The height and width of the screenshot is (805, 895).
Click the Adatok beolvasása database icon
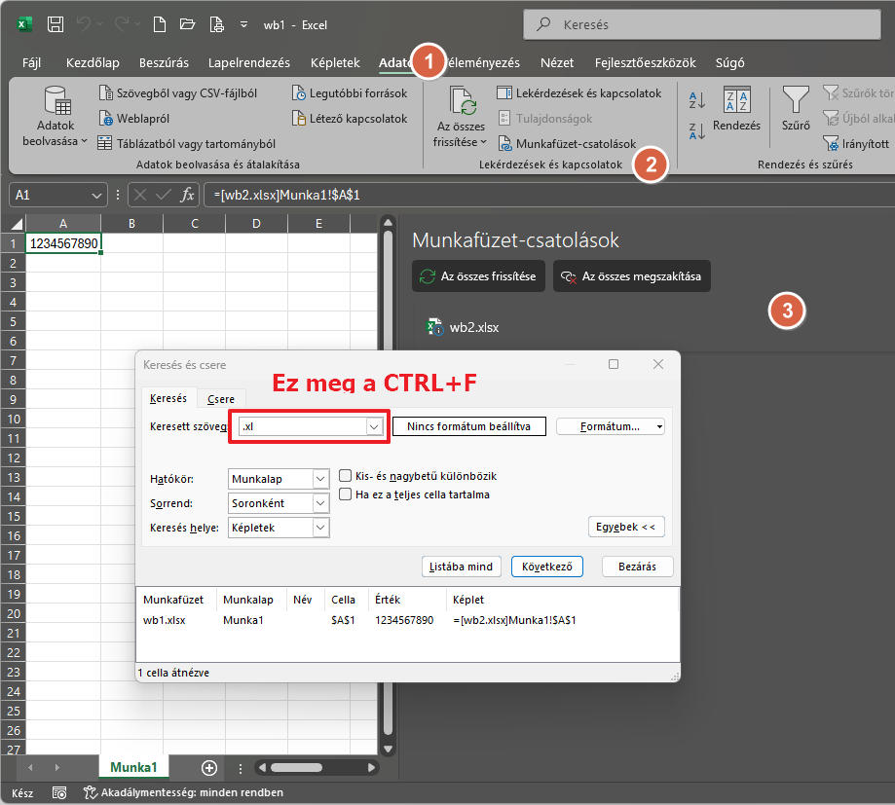(57, 100)
